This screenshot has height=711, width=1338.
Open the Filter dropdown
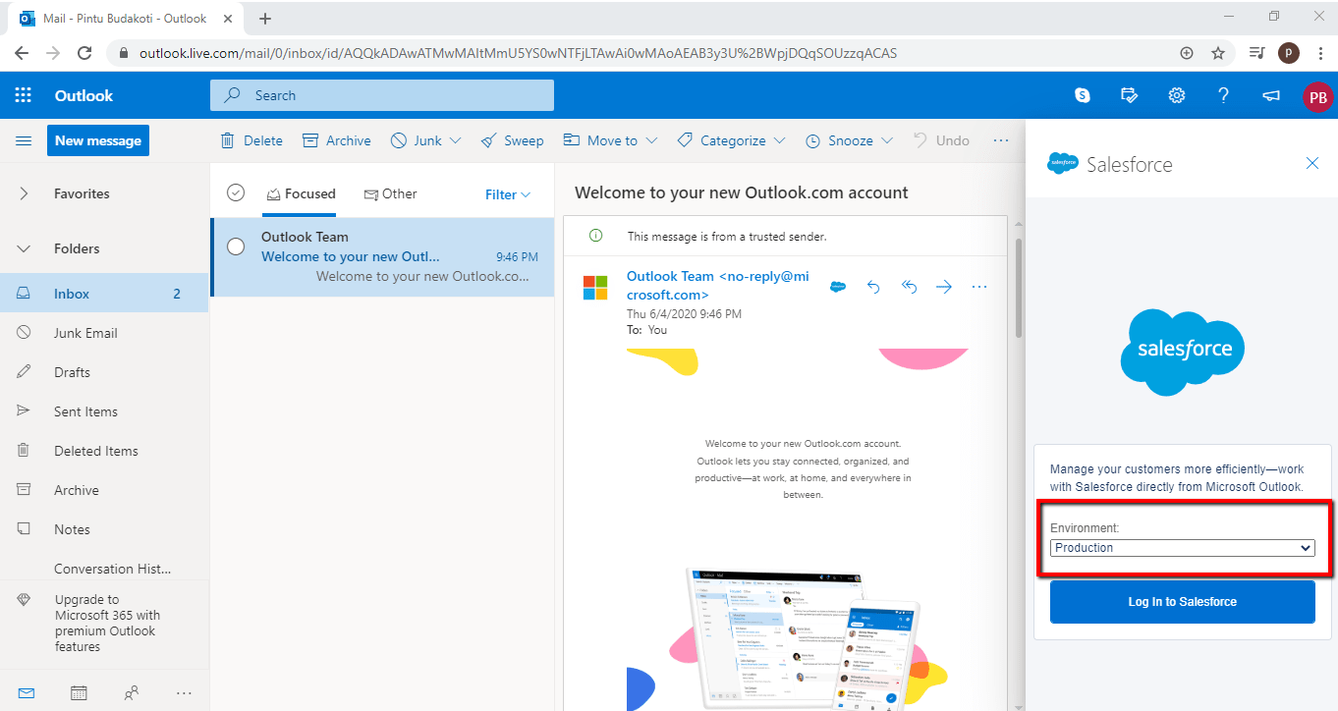508,194
